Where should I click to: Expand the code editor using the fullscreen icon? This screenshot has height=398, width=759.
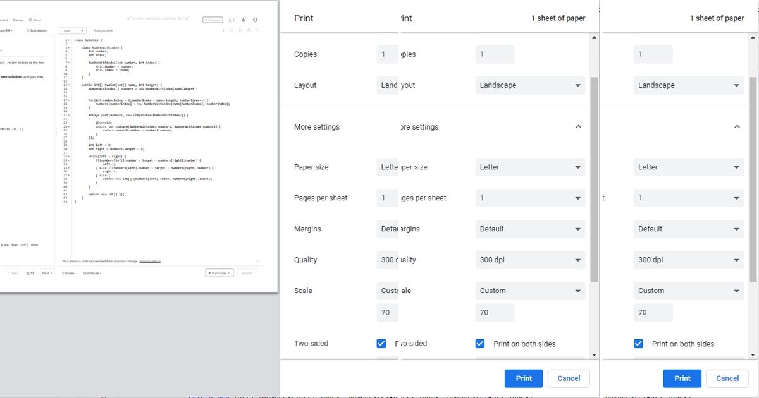(x=257, y=30)
